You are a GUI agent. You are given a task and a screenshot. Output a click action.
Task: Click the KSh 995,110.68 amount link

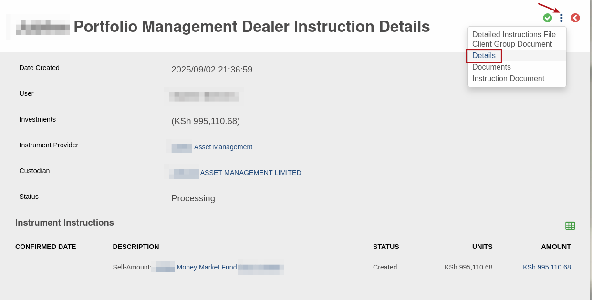pyautogui.click(x=547, y=267)
